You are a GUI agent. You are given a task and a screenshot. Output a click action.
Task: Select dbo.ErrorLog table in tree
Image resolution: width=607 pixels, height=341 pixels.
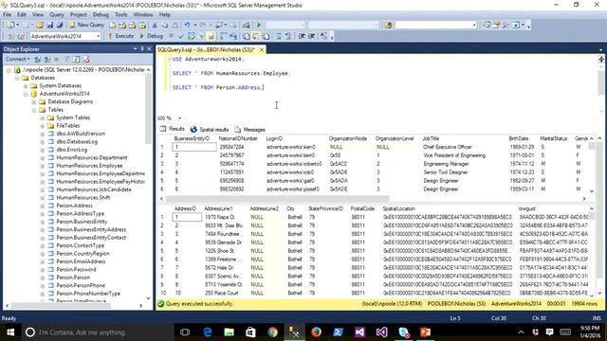tap(72, 150)
